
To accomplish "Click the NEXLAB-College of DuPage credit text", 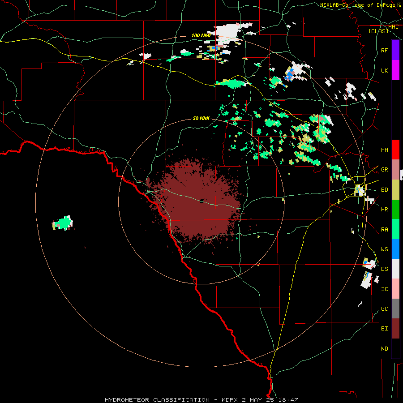I will point(358,5).
